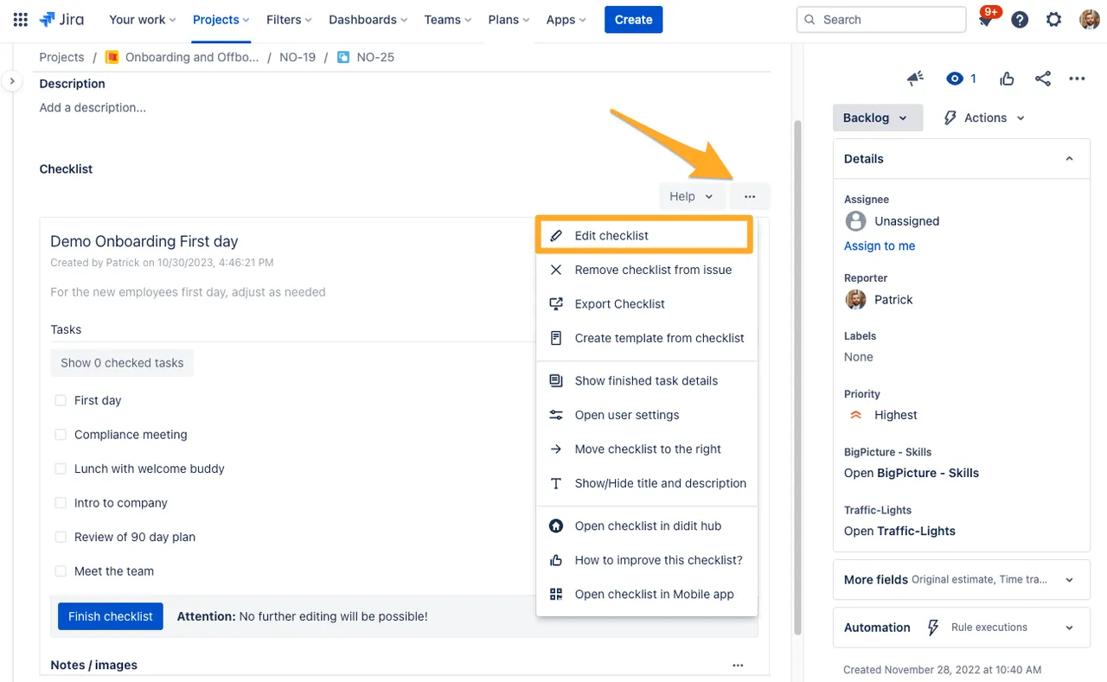Click the Reporter Patrick avatar
The height and width of the screenshot is (682, 1107).
pyautogui.click(x=855, y=300)
